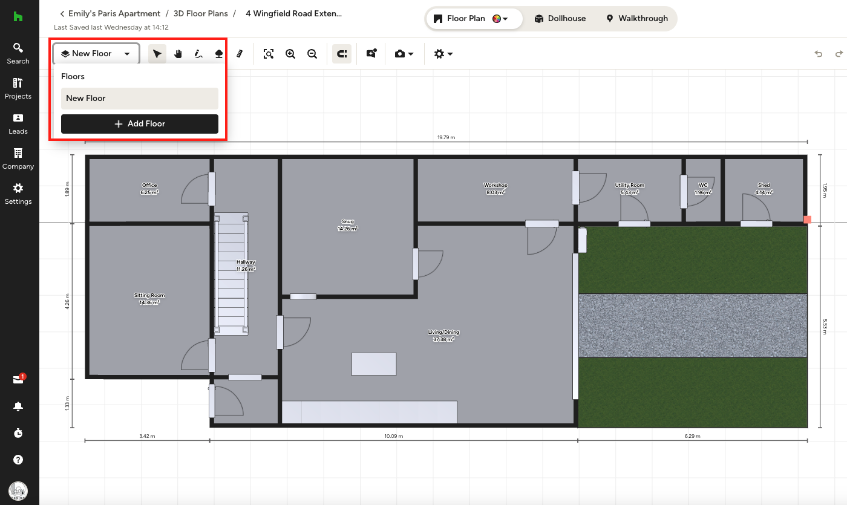847x505 pixels.
Task: Zoom in on the floor plan
Action: [x=290, y=54]
